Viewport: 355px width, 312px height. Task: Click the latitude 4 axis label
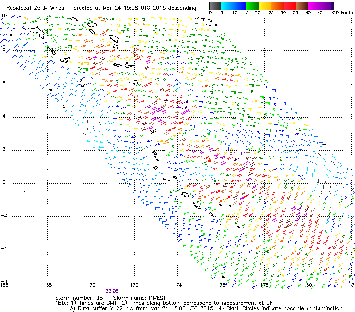(x=4, y=116)
